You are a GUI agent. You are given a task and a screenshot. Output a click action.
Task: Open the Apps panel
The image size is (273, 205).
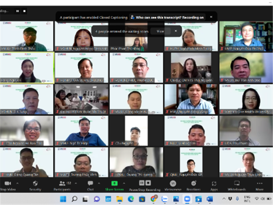214,184
